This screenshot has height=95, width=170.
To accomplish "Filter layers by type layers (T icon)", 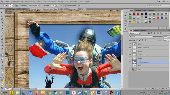I will [155, 33].
